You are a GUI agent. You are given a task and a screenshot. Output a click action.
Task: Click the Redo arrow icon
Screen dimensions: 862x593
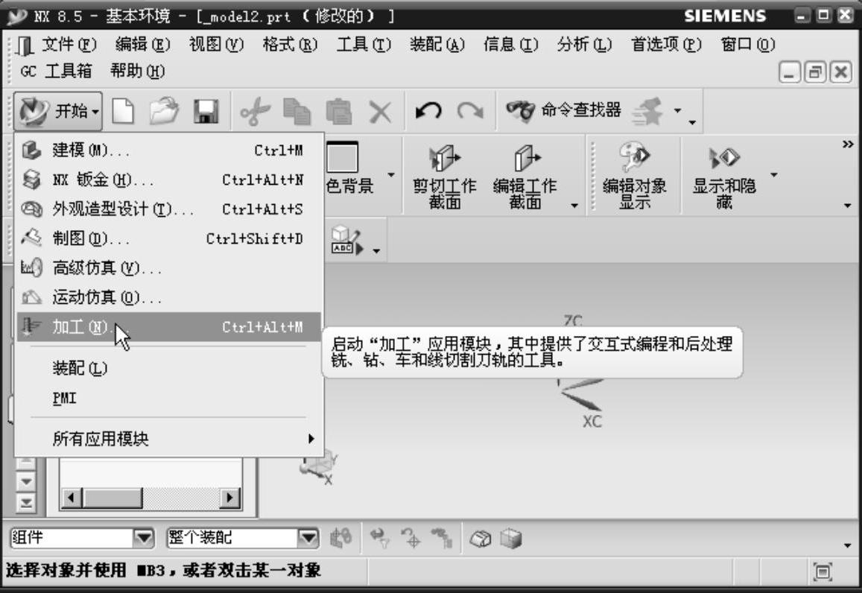[x=470, y=111]
